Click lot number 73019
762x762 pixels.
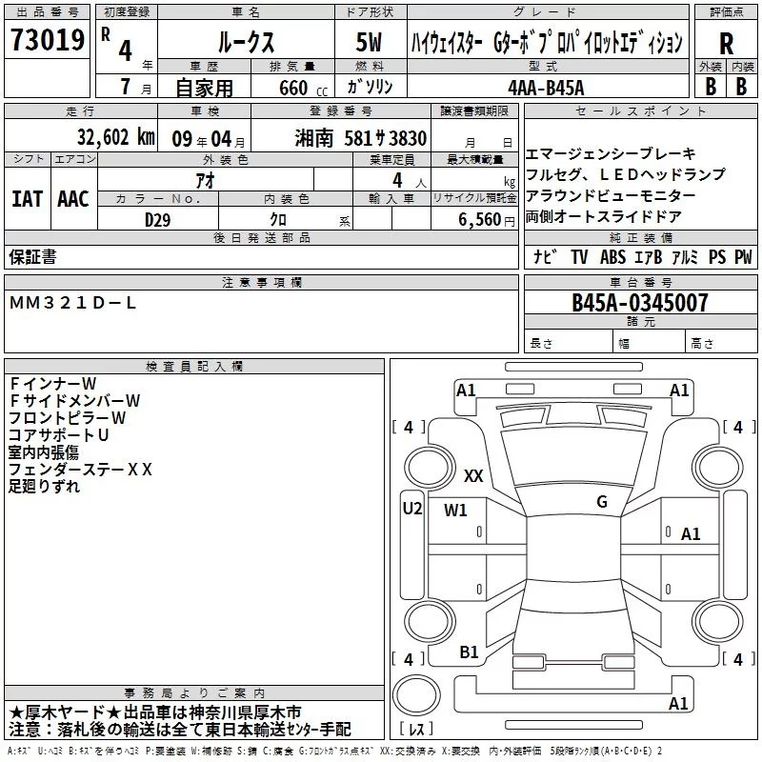pyautogui.click(x=47, y=40)
